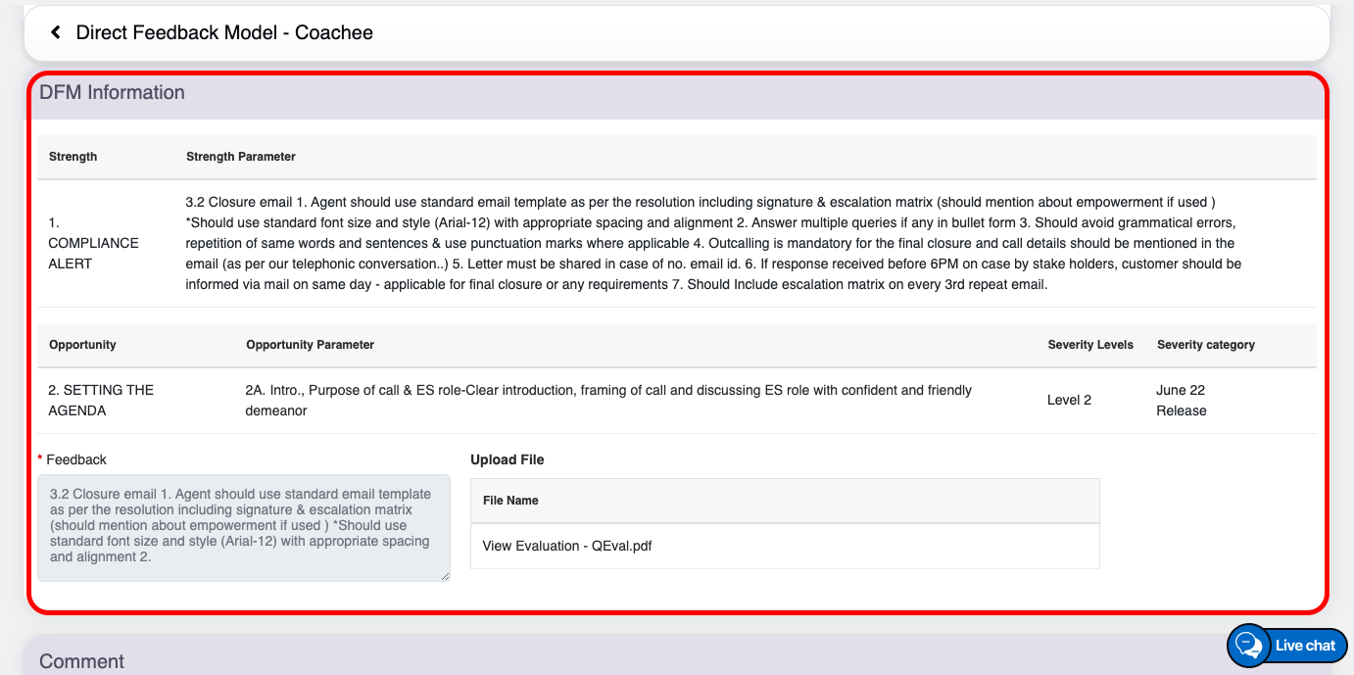Click the Opportunity Parameter column header
This screenshot has width=1354, height=675.
[x=310, y=345]
